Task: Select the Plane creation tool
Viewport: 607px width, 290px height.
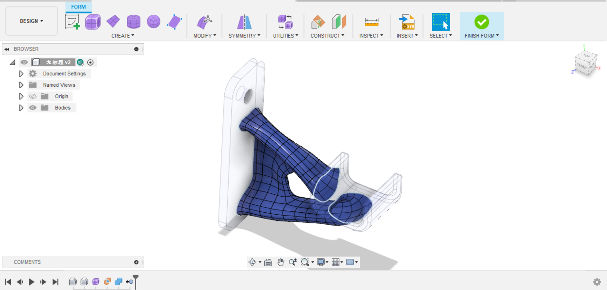Action: [x=113, y=21]
